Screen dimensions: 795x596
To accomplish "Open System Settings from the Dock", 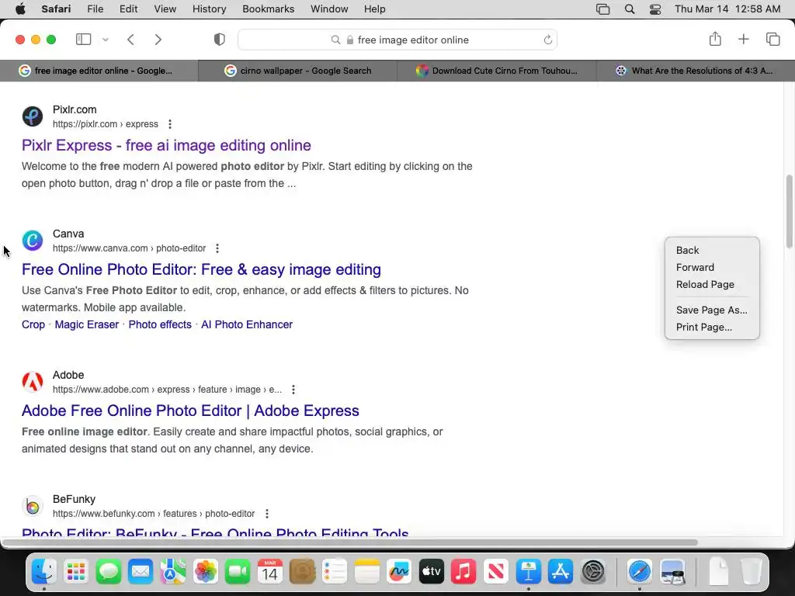I will (592, 572).
